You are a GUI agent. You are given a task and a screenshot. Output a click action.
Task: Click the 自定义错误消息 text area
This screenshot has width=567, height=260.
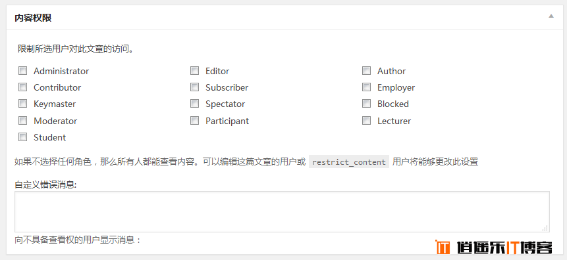[282, 211]
